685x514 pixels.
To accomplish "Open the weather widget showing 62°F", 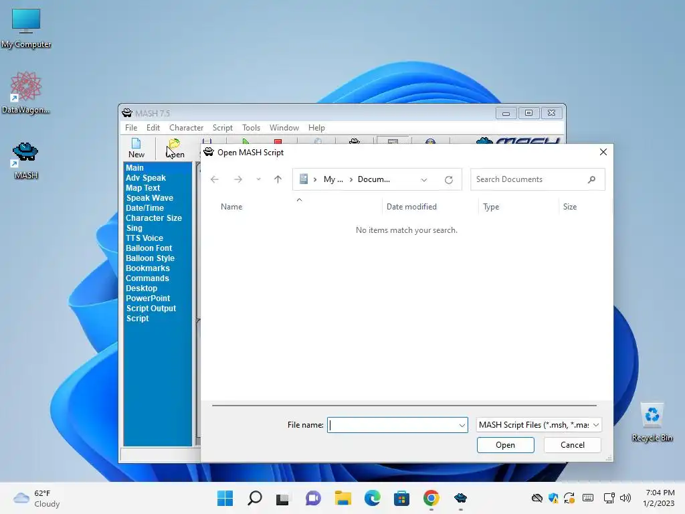I will click(37, 498).
